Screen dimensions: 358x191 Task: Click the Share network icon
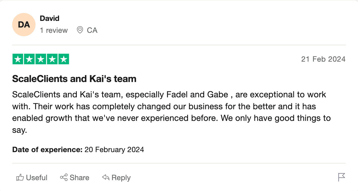(64, 178)
